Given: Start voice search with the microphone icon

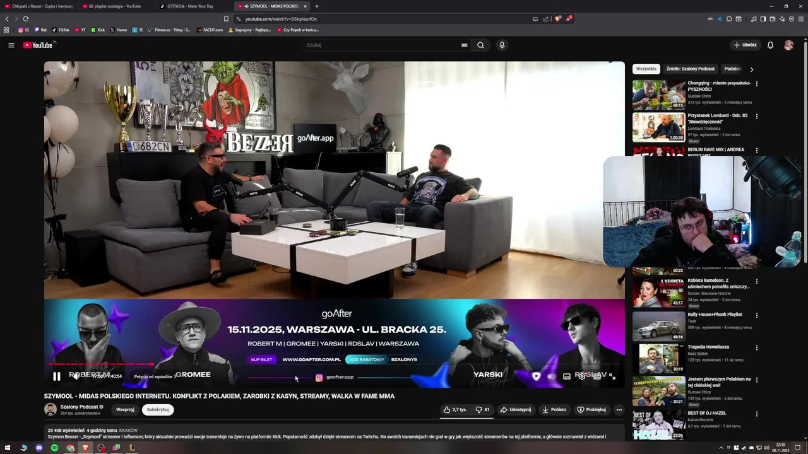Looking at the screenshot, I should point(502,45).
